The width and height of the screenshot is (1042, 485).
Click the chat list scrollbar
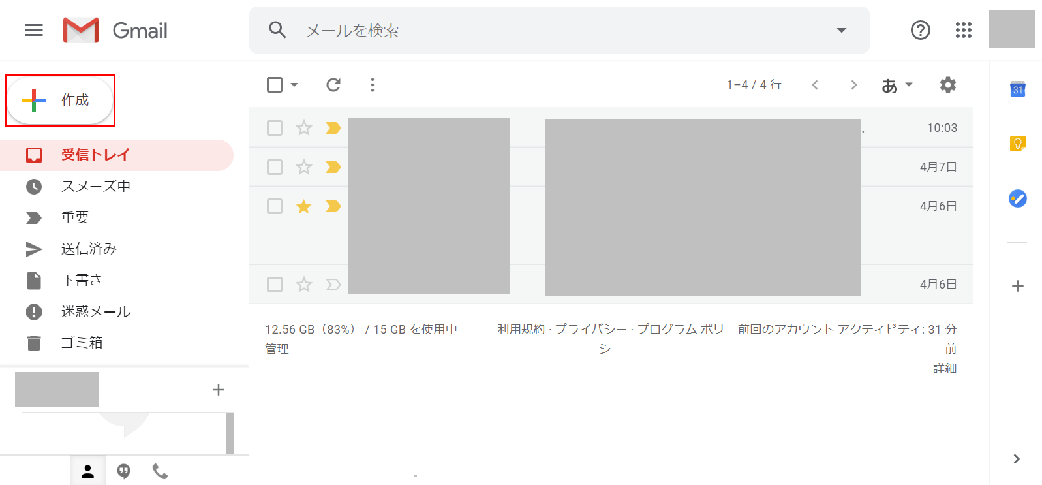pos(230,433)
